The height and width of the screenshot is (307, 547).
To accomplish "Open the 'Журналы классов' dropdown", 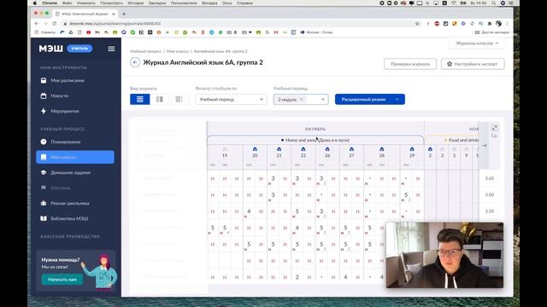I will pyautogui.click(x=477, y=43).
